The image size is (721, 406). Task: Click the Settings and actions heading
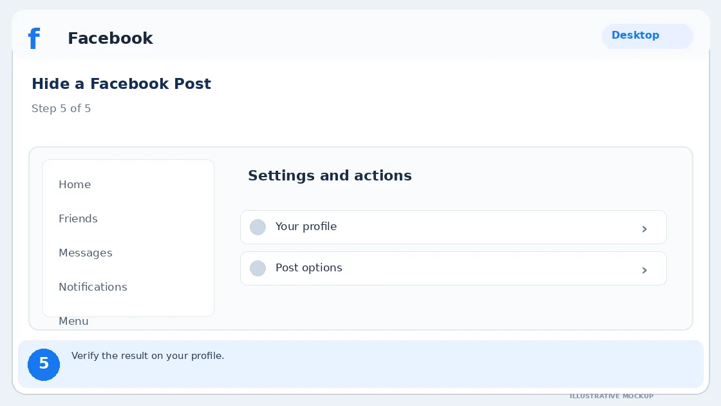pos(330,175)
